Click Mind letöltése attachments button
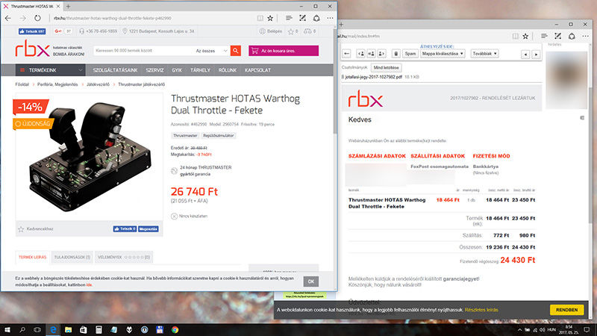Viewport: 597px width, 336px height. click(x=386, y=67)
